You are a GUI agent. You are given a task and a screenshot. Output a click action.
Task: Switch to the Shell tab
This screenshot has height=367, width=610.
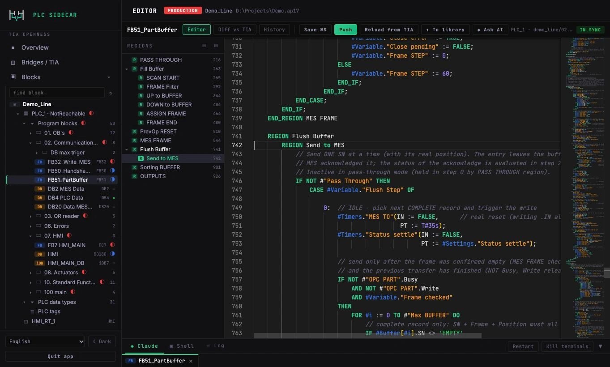182,346
